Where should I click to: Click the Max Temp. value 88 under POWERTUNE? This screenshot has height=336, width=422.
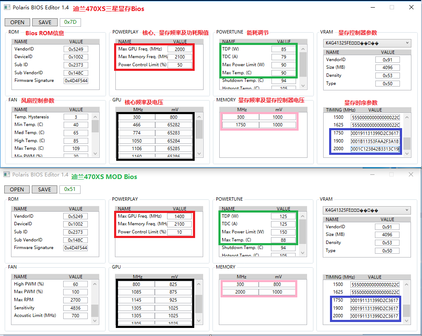(283, 240)
